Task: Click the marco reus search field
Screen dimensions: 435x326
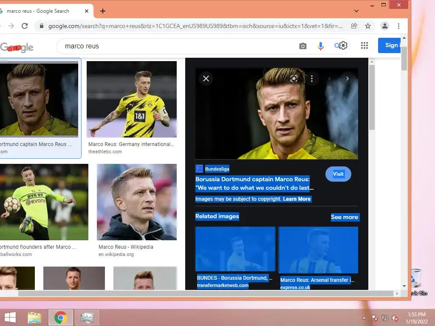Action: tap(178, 46)
